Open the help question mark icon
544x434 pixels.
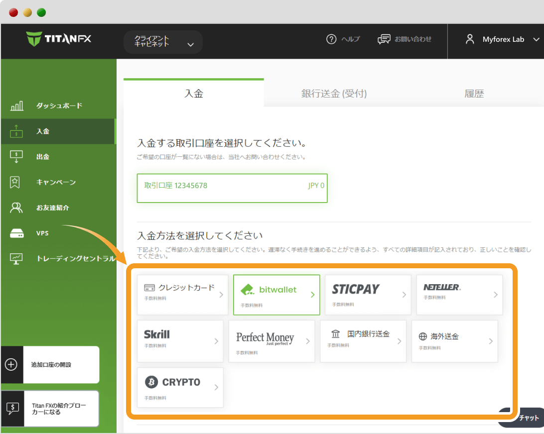point(331,39)
